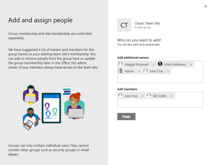The height and width of the screenshot is (165, 211).
Task: Remove Admin from additional owners
Action: (139, 71)
